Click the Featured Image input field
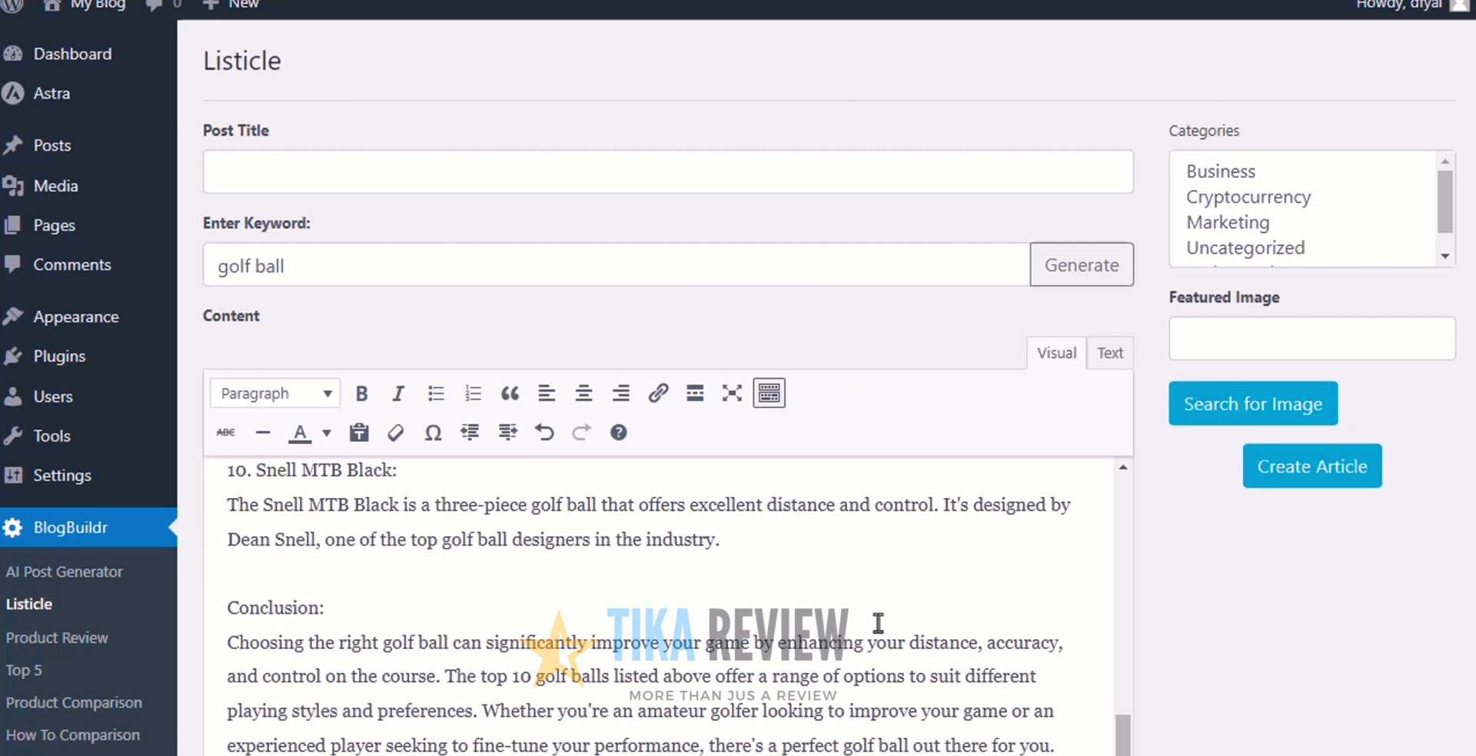This screenshot has height=756, width=1476. (1312, 338)
